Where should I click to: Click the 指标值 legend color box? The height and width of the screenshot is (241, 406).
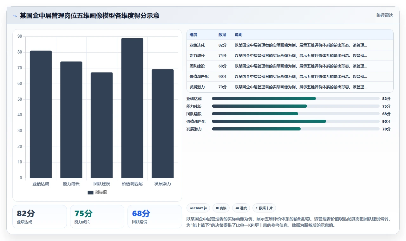tap(90, 192)
